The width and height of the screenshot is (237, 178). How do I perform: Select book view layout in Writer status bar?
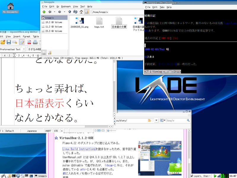point(103,131)
